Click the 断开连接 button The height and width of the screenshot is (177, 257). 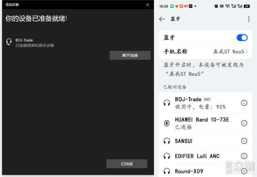[130, 55]
